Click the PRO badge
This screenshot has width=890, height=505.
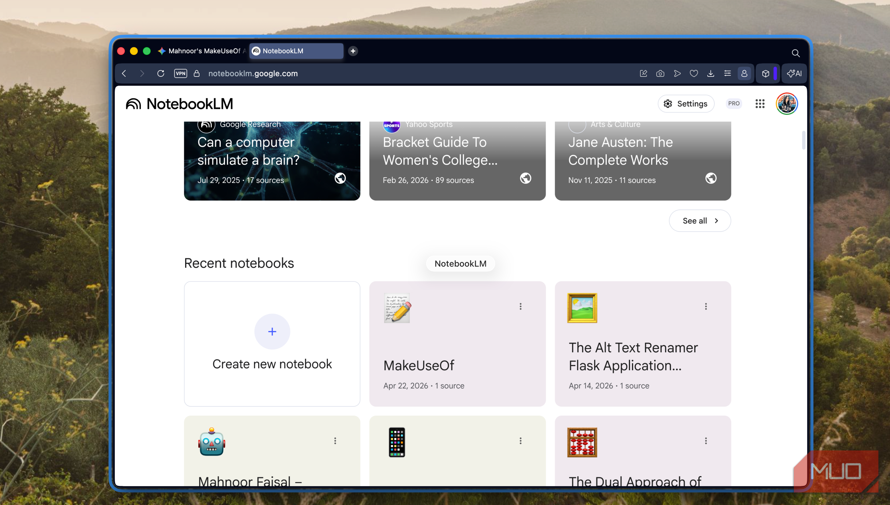pos(733,103)
